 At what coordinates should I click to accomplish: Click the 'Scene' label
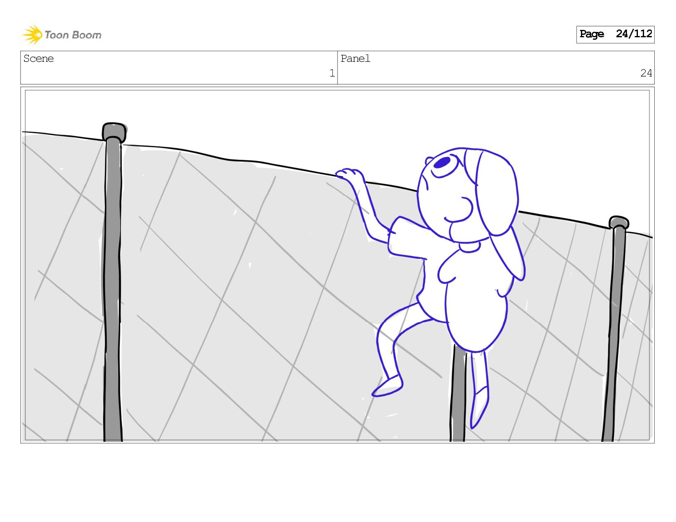[39, 59]
